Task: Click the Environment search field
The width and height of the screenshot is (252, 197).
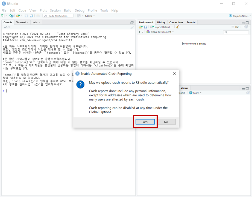Action: coord(236,32)
